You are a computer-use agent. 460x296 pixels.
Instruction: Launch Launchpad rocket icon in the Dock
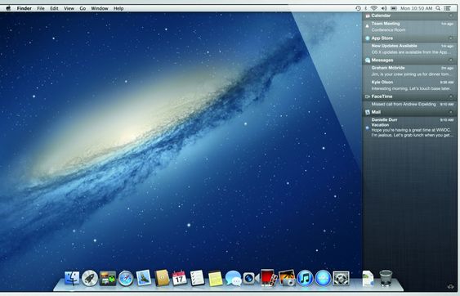pos(90,278)
